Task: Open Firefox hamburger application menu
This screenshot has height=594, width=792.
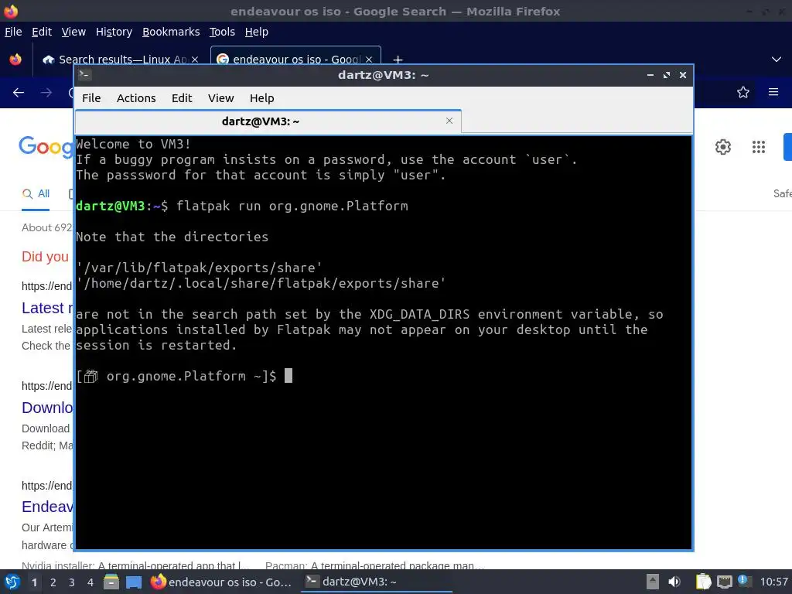Action: click(773, 92)
